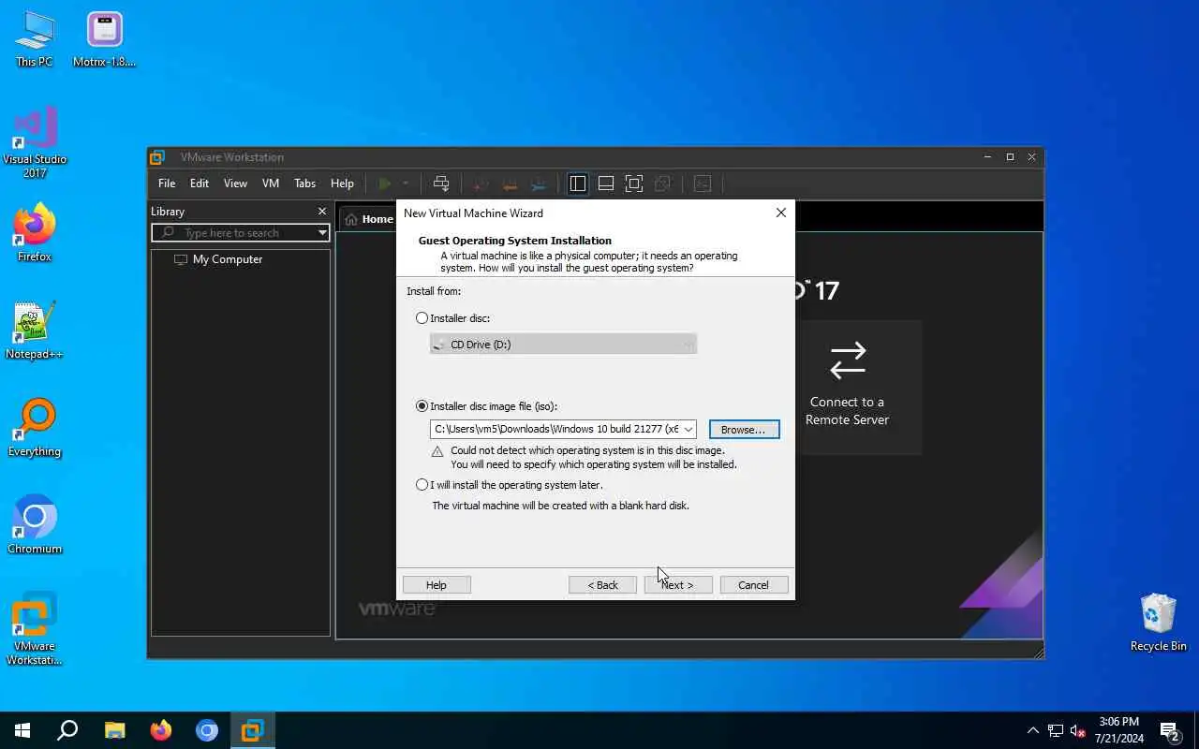The image size is (1199, 749).
Task: Close the Library panel
Action: [x=322, y=212]
